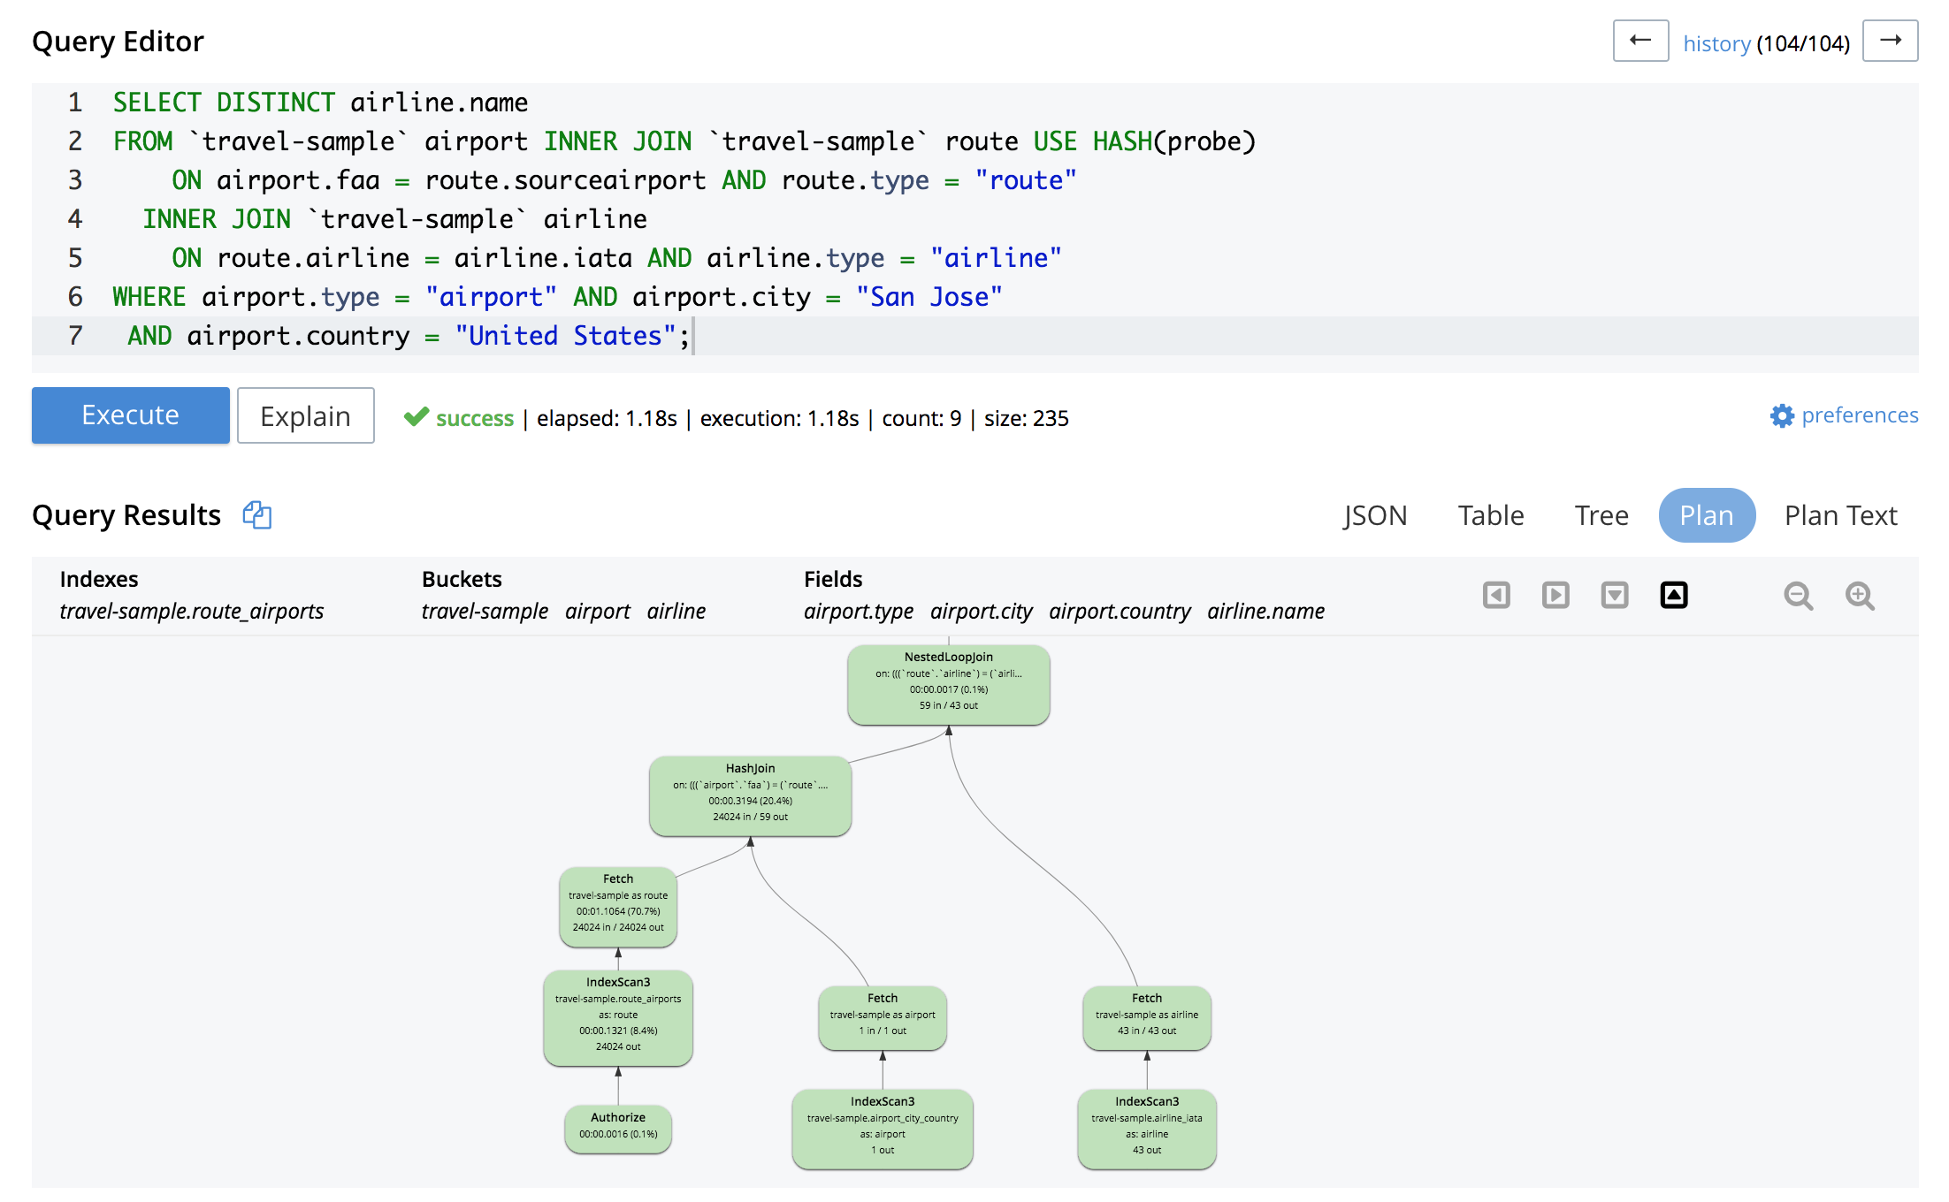The width and height of the screenshot is (1949, 1202).
Task: Zoom out of the query plan diagram
Action: 1799,597
